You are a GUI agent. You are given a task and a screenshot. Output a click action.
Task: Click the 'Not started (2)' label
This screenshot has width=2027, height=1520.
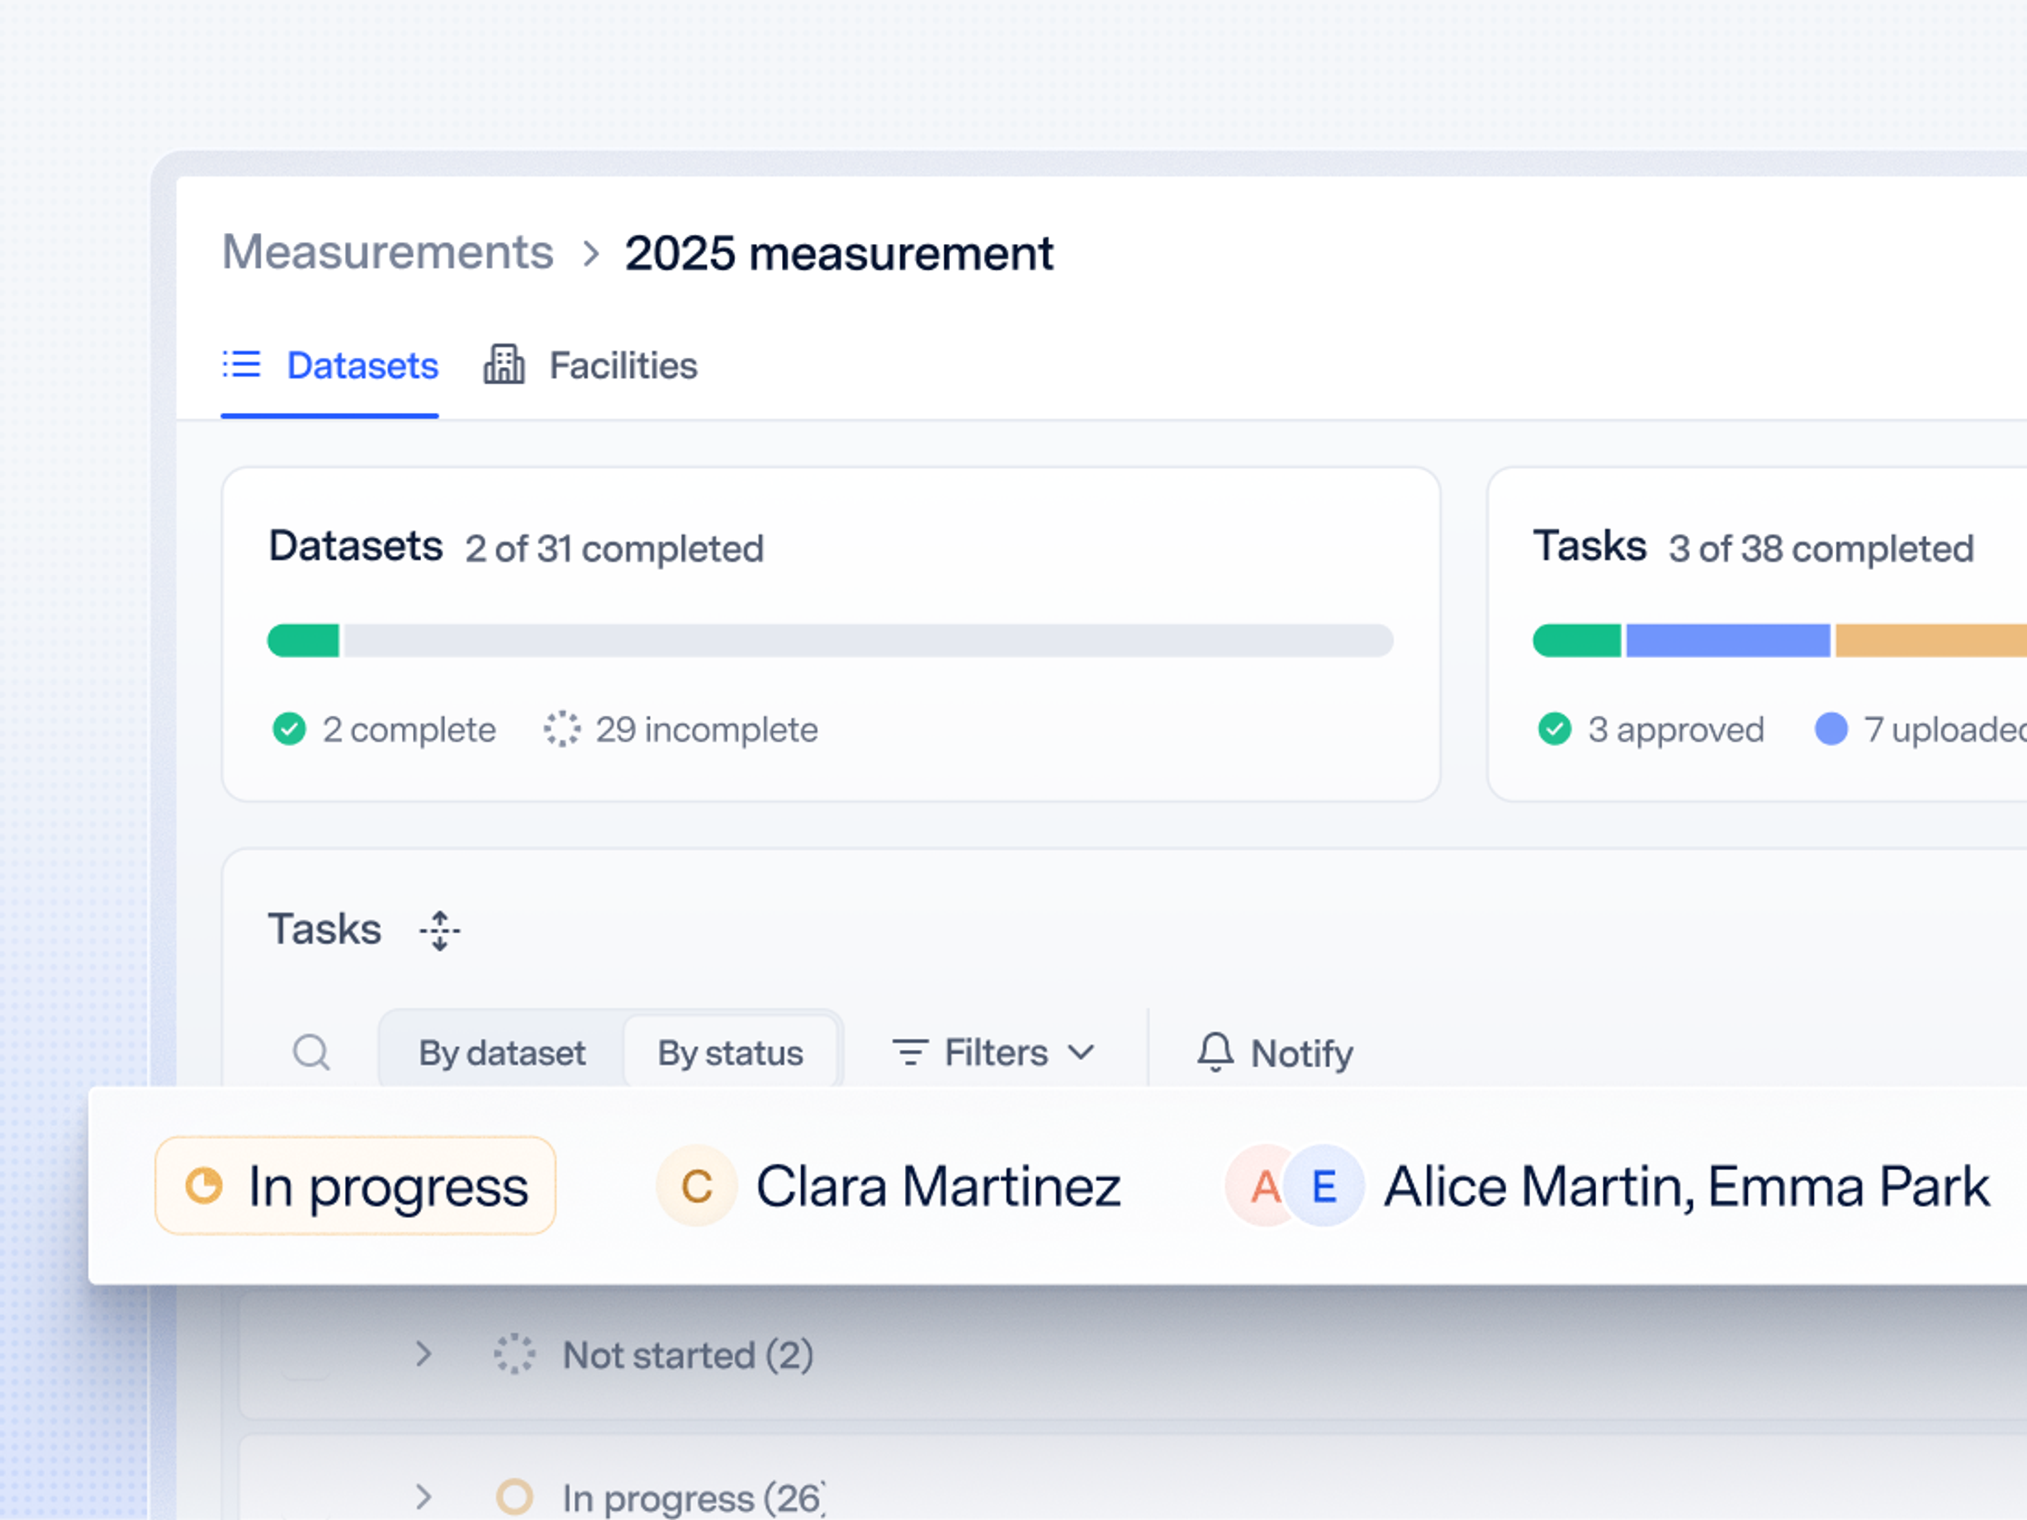pyautogui.click(x=688, y=1355)
